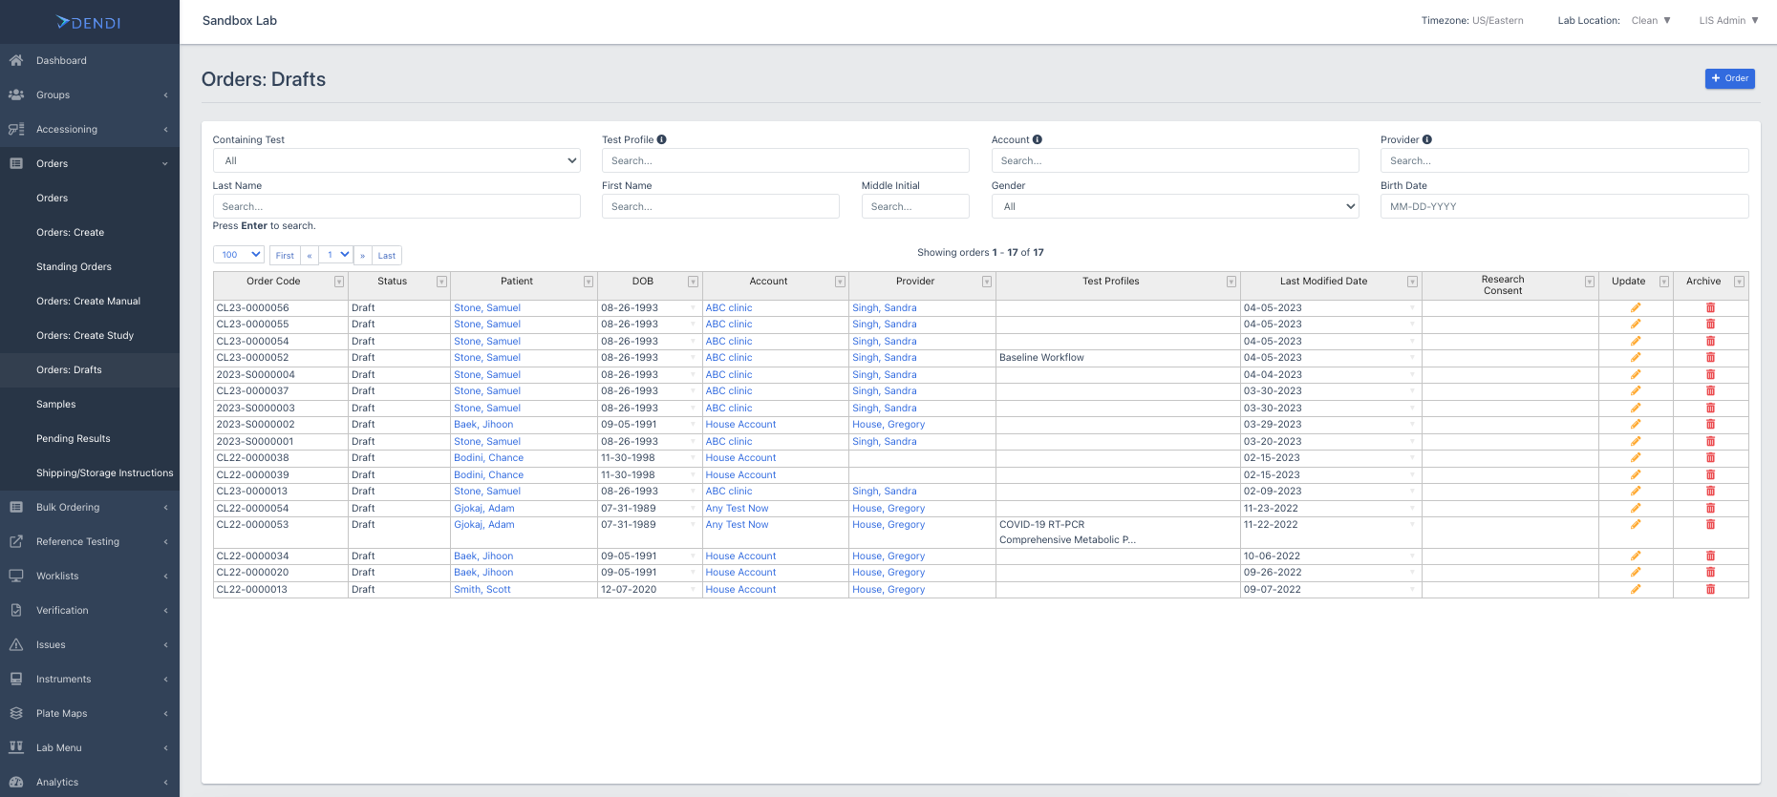Open DOB column filter menu

click(694, 282)
